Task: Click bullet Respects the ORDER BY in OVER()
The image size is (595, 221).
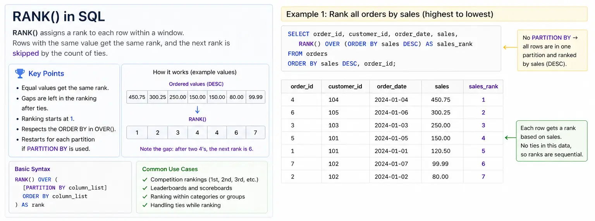Action: (69, 129)
